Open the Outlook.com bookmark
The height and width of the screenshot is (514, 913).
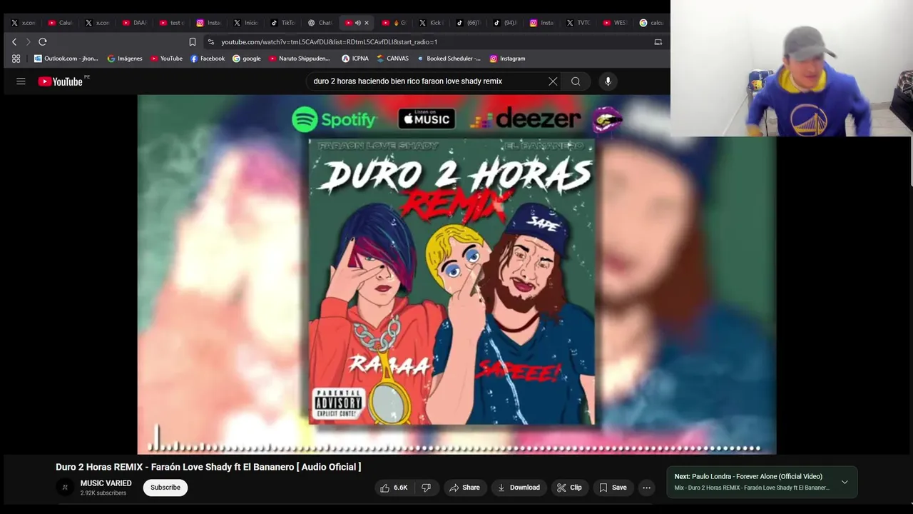pos(66,59)
